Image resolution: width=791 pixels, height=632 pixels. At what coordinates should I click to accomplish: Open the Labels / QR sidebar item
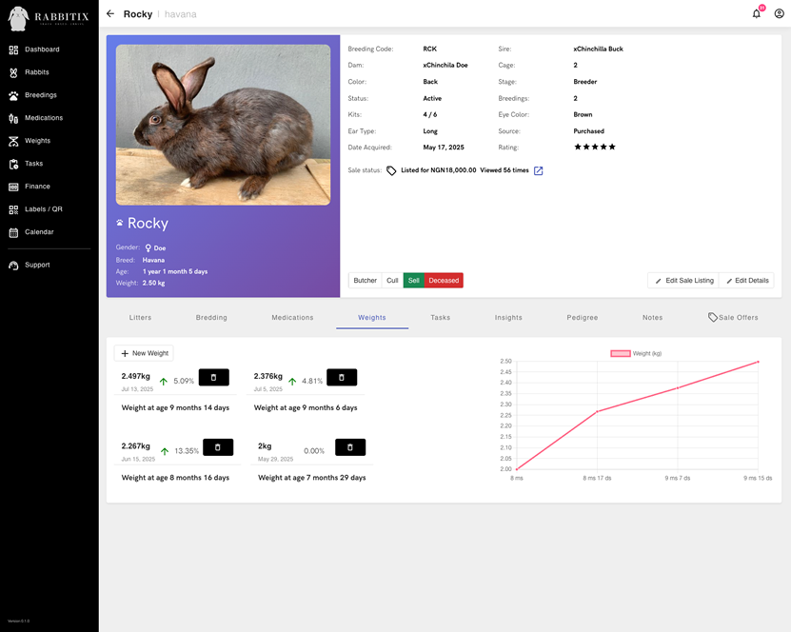point(41,208)
